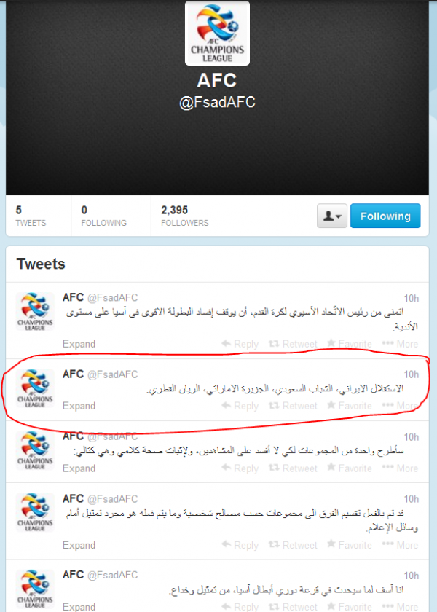Click the 10h timestamp on third tweet
This screenshot has width=437, height=612.
point(412,437)
